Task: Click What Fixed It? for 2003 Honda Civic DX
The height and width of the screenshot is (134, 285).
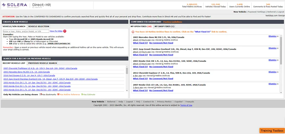Action: (140, 67)
